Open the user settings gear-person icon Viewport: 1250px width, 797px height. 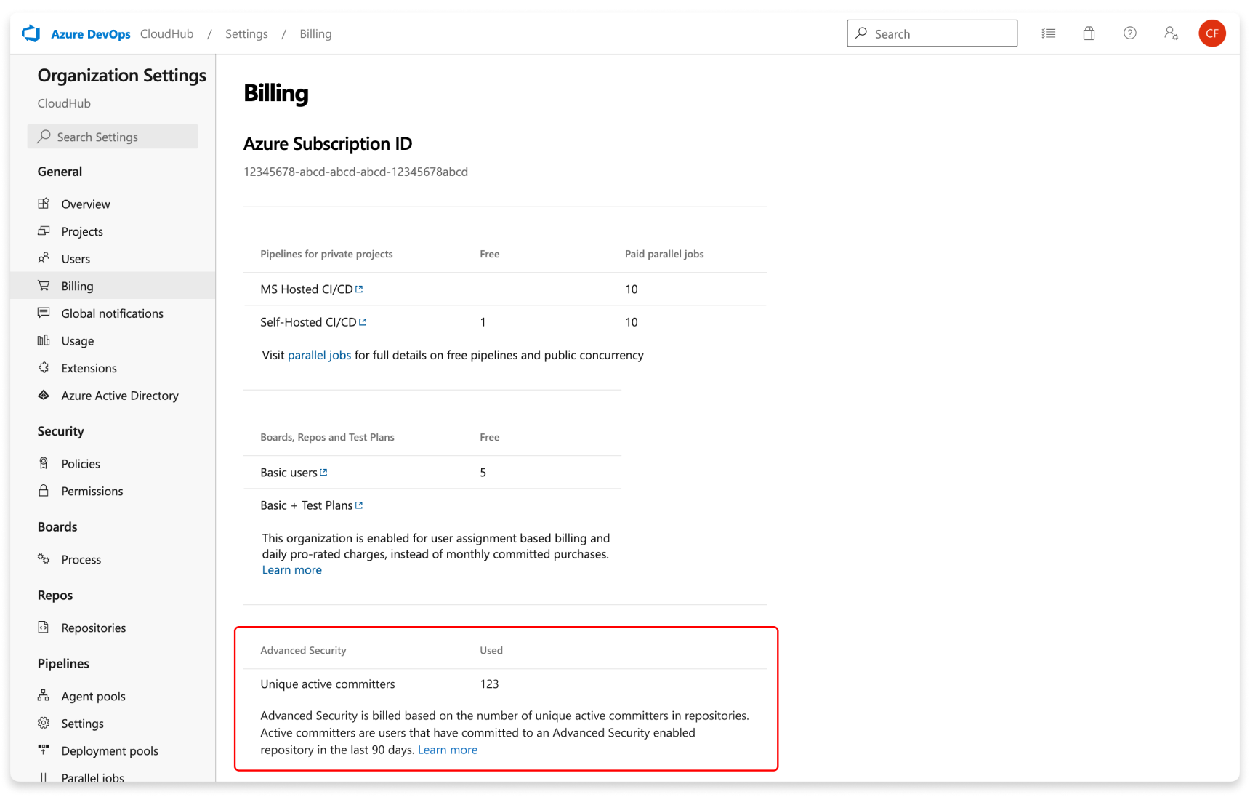coord(1171,33)
